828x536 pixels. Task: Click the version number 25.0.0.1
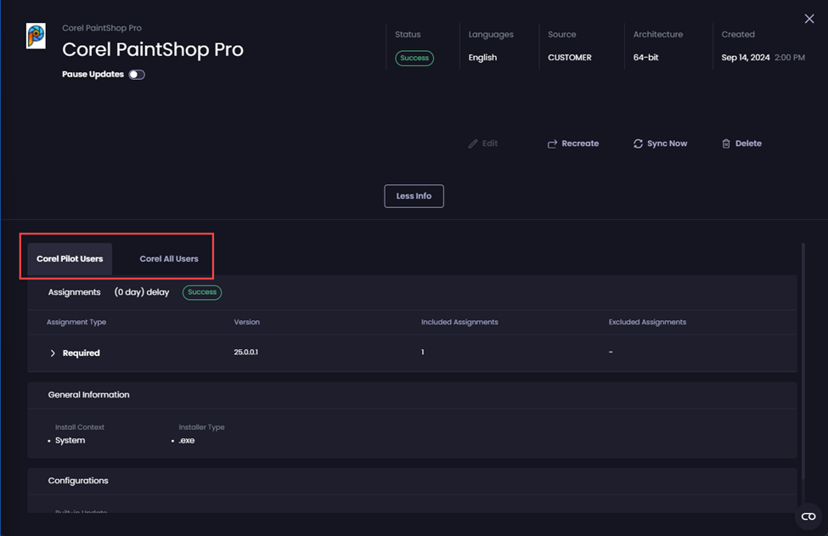(x=247, y=353)
